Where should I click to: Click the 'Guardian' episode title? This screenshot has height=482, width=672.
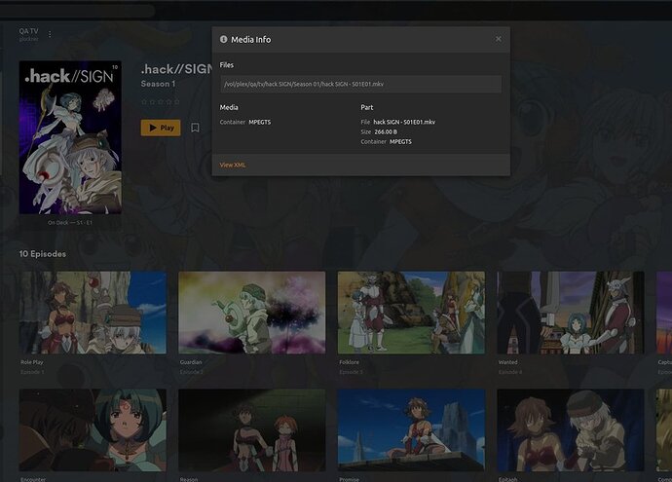pos(191,362)
